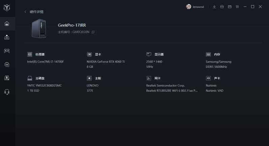269x146 pixels.
Task: Open the gamepad icon in the sidebar
Action: click(x=7, y=51)
